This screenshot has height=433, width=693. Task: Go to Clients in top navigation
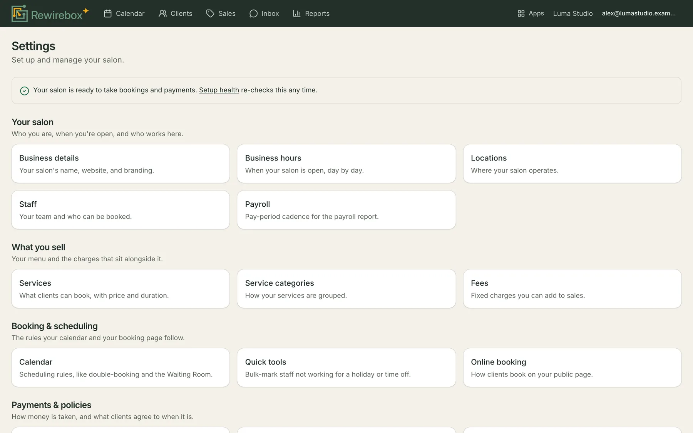pos(175,13)
